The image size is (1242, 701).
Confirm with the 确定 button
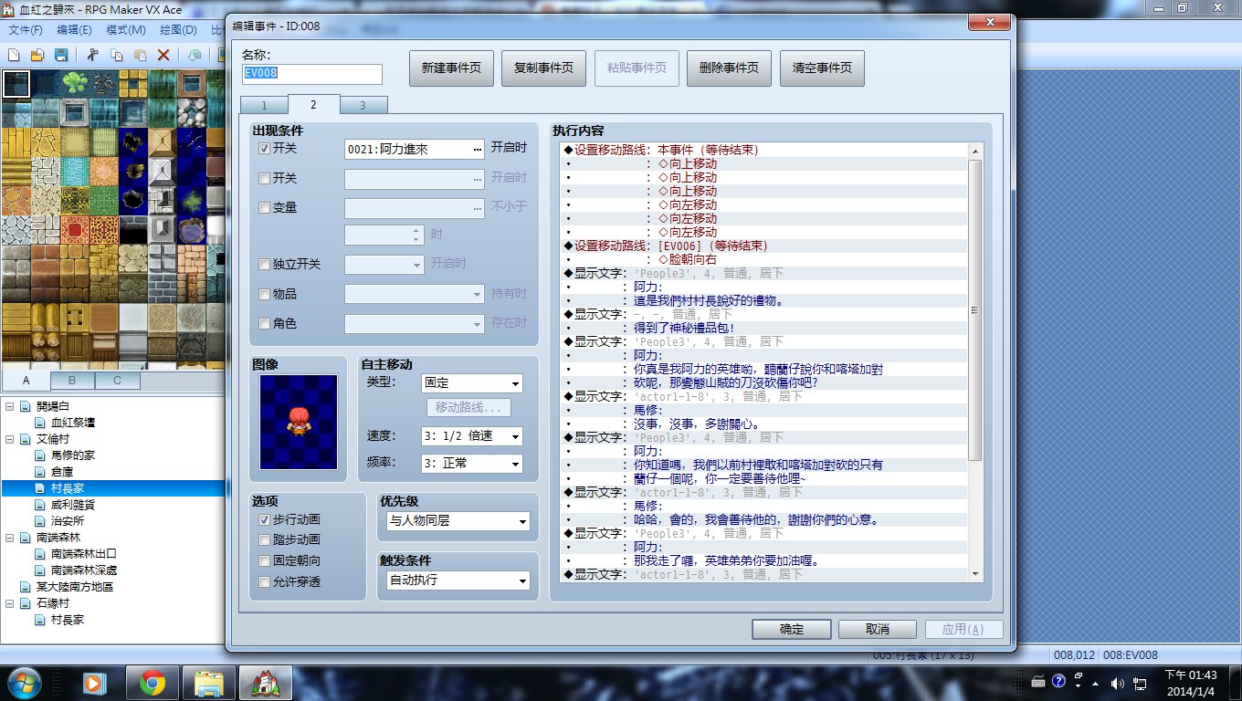[x=792, y=630]
